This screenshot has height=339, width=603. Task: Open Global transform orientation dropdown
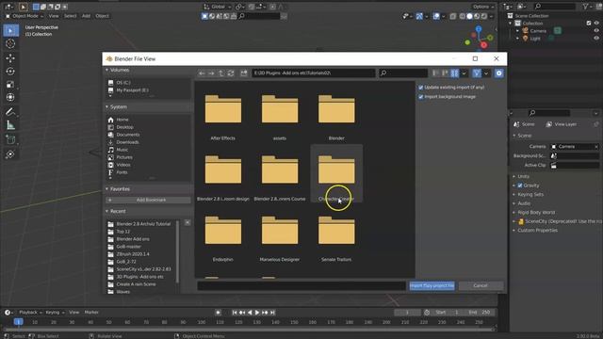pos(218,7)
